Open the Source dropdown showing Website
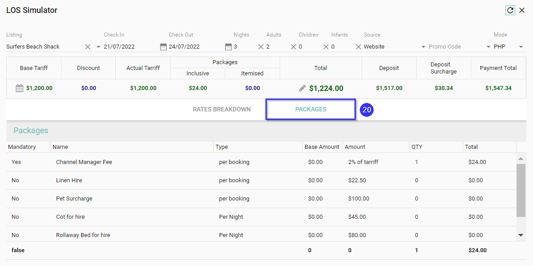This screenshot has width=533, height=266. 423,47
